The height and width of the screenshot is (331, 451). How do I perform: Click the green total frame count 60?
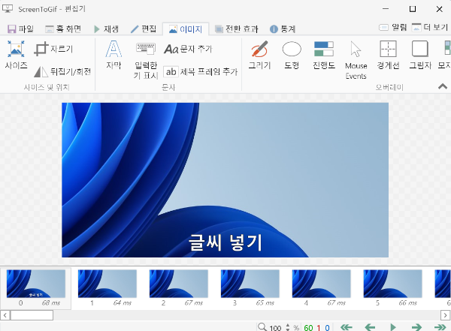point(308,327)
